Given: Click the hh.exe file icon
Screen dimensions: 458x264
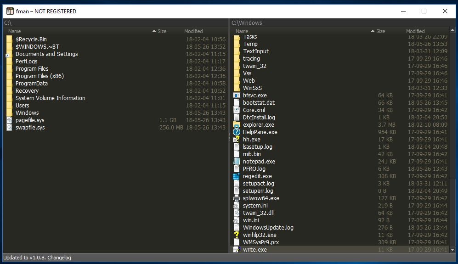Looking at the screenshot, I should click(237, 139).
